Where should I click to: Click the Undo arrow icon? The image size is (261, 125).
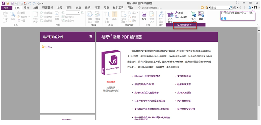[30, 3]
